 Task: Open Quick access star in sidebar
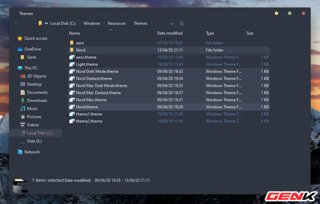pos(20,38)
